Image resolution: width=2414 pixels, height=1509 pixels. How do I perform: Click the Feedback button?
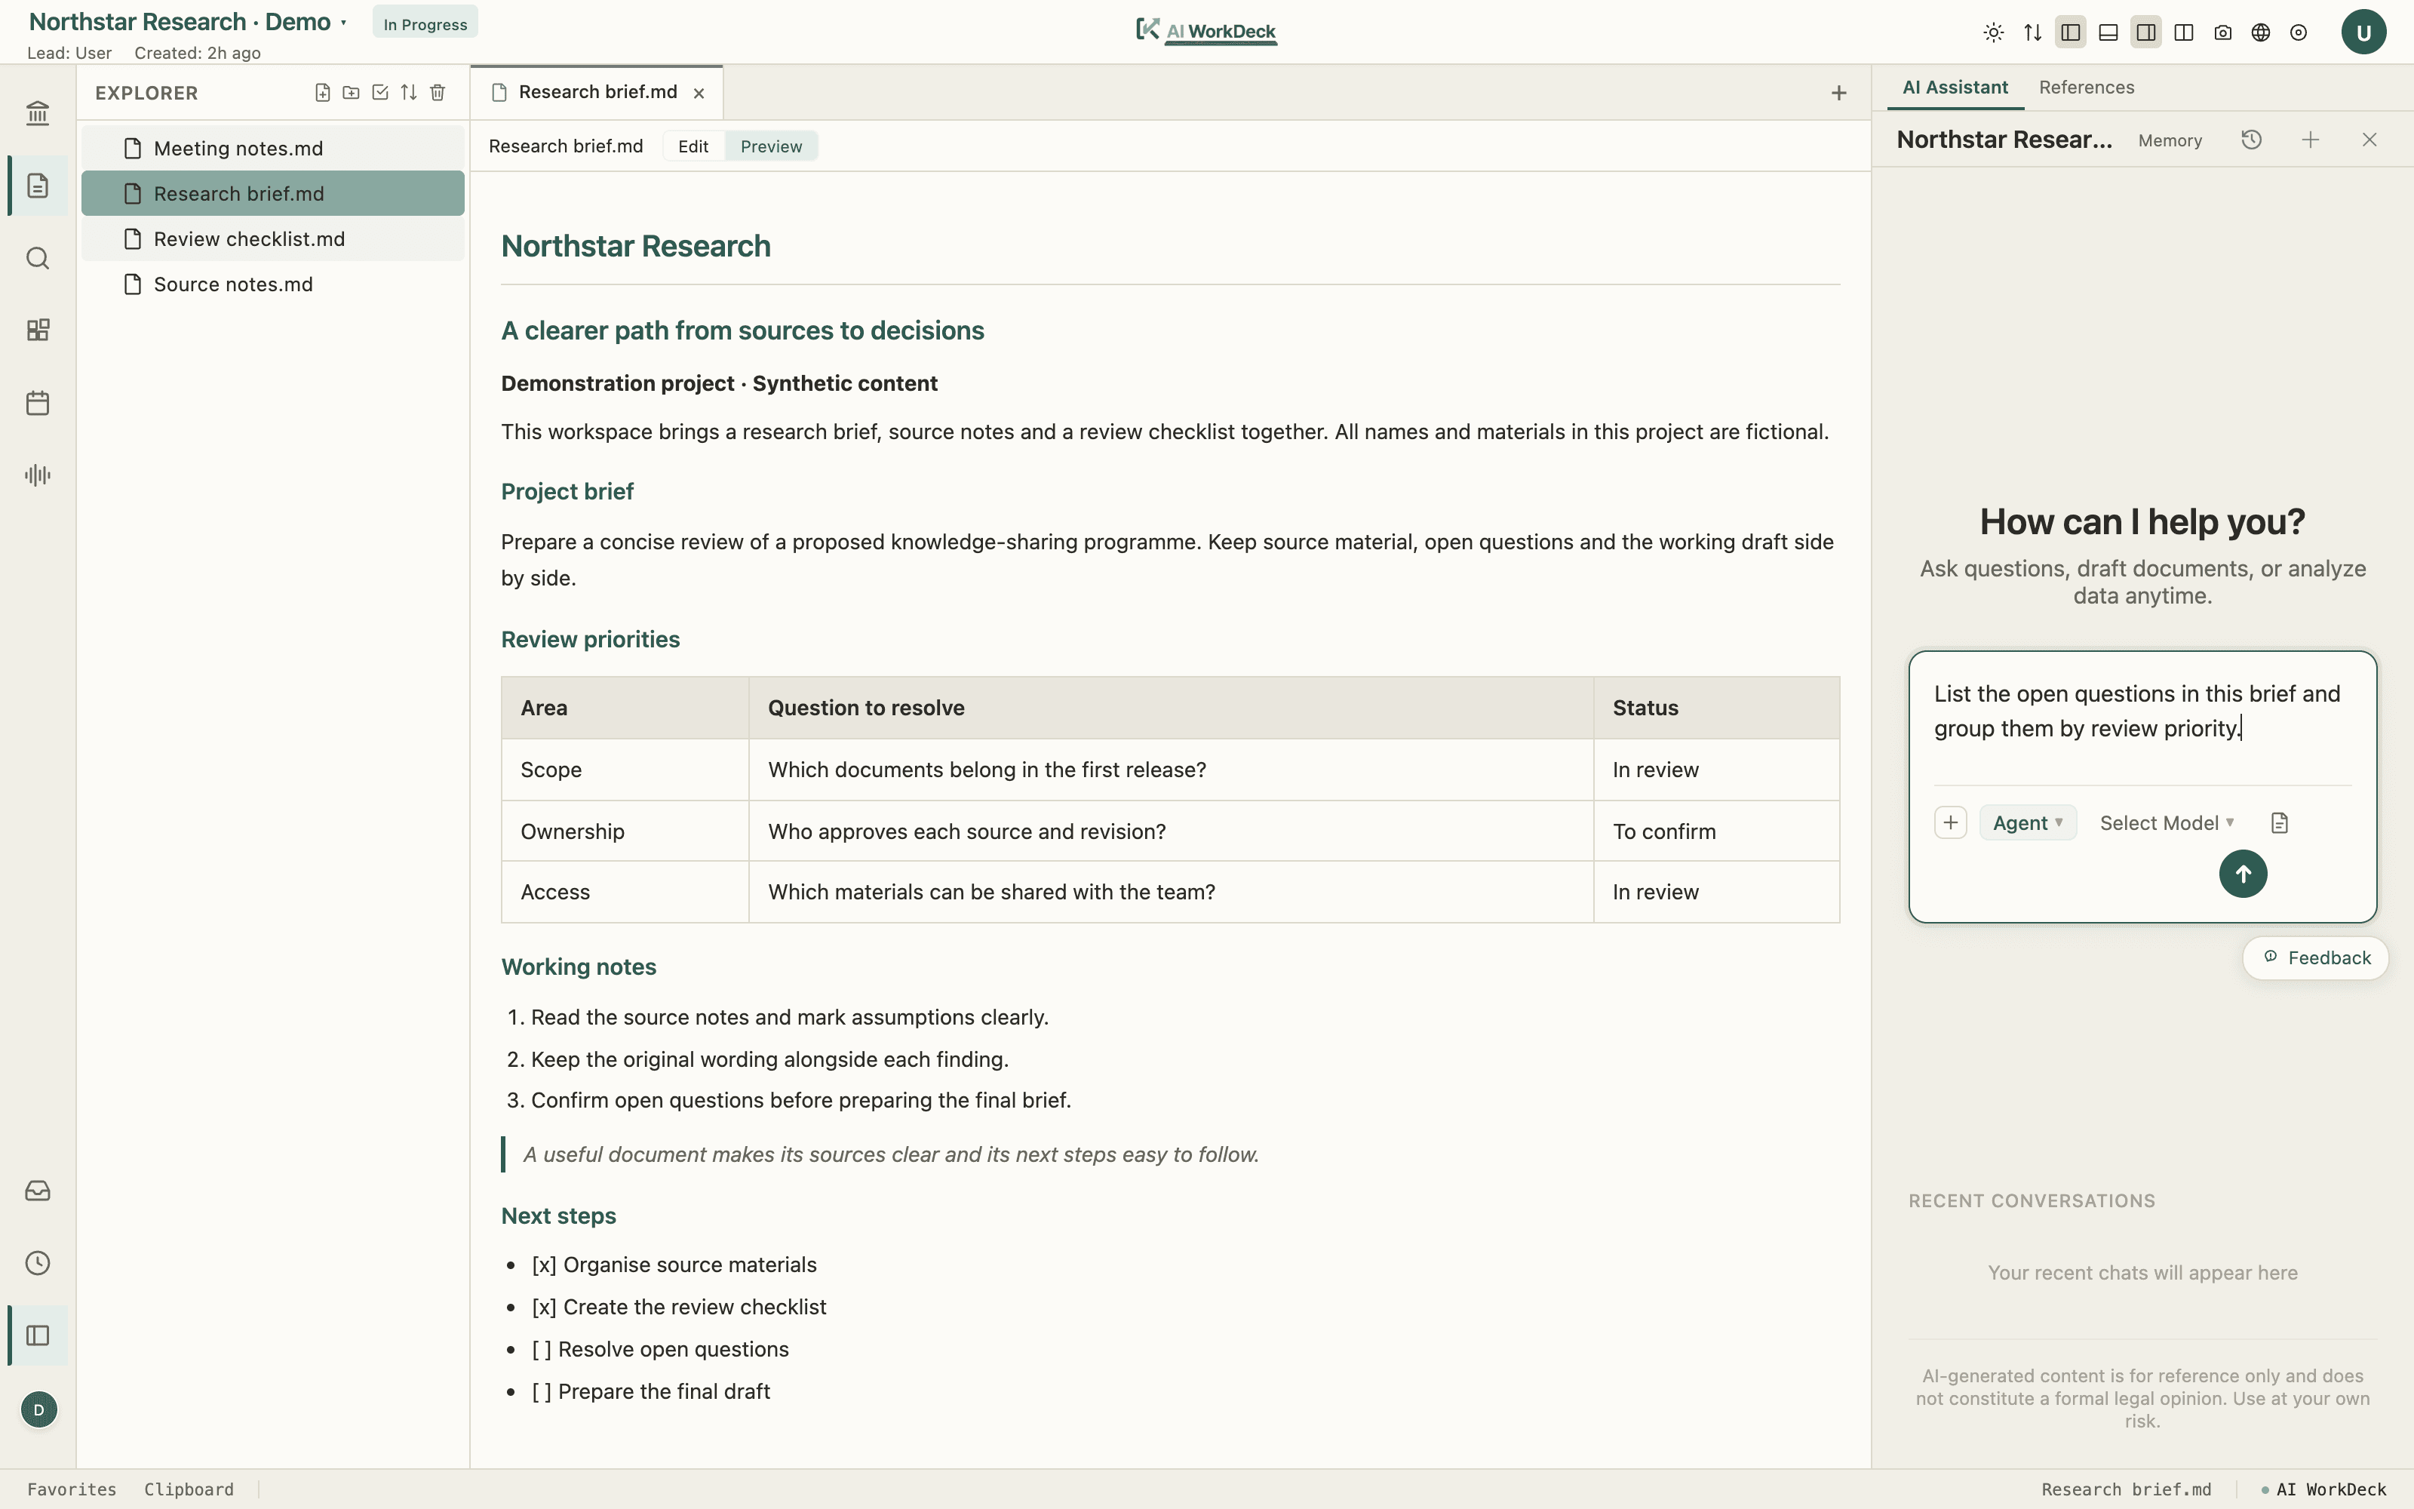coord(2316,958)
